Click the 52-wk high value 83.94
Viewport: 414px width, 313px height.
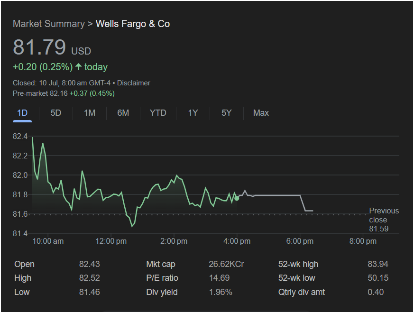click(378, 264)
